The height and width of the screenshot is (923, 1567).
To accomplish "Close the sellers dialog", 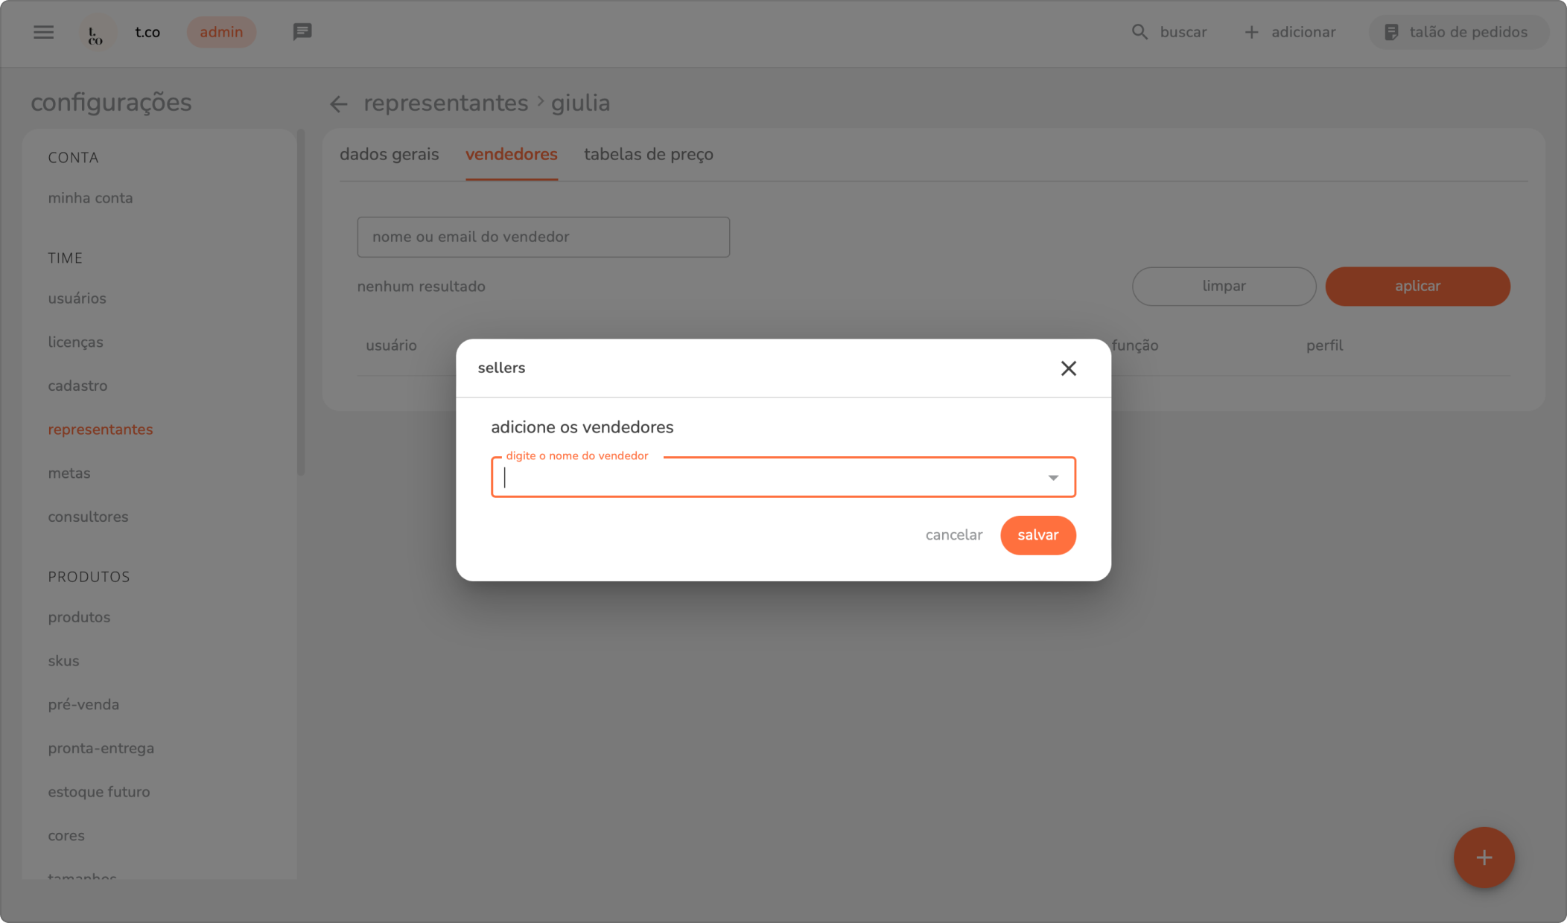I will coord(1068,368).
